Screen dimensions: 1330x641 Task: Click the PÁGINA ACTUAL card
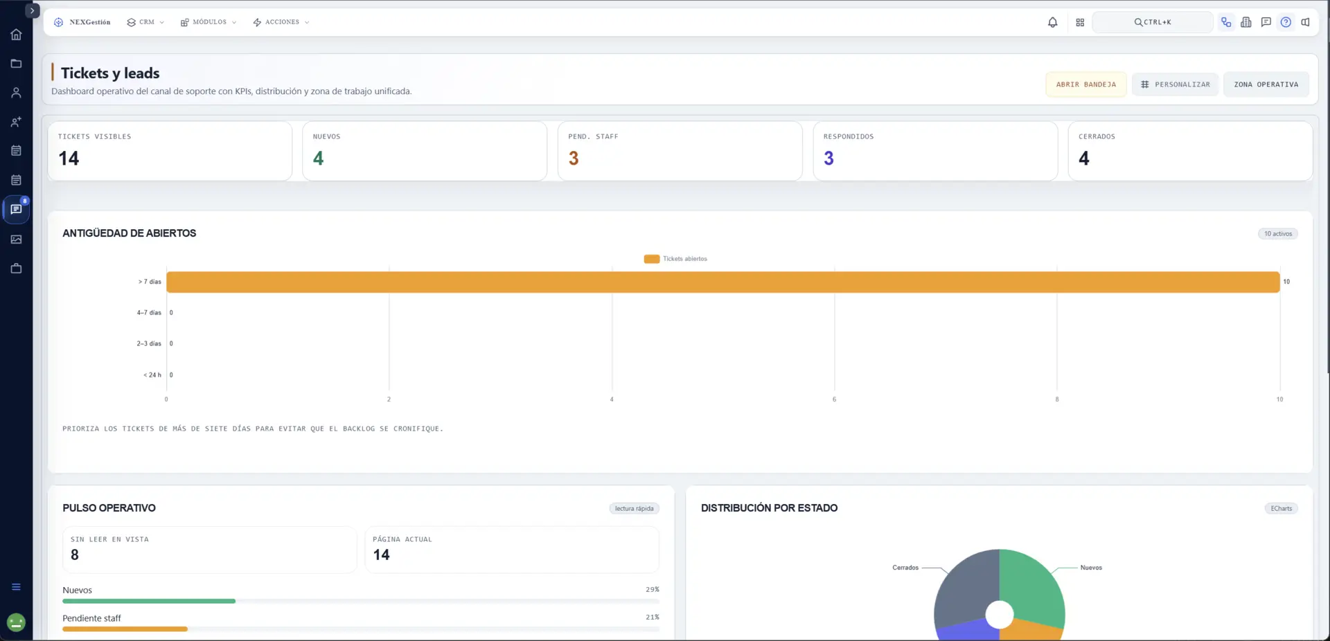coord(512,550)
